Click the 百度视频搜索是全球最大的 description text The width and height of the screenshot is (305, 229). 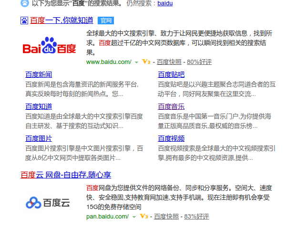click(x=217, y=153)
